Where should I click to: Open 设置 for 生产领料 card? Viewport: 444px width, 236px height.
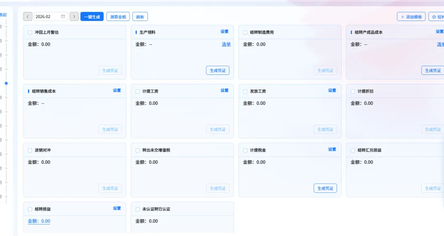tap(224, 31)
